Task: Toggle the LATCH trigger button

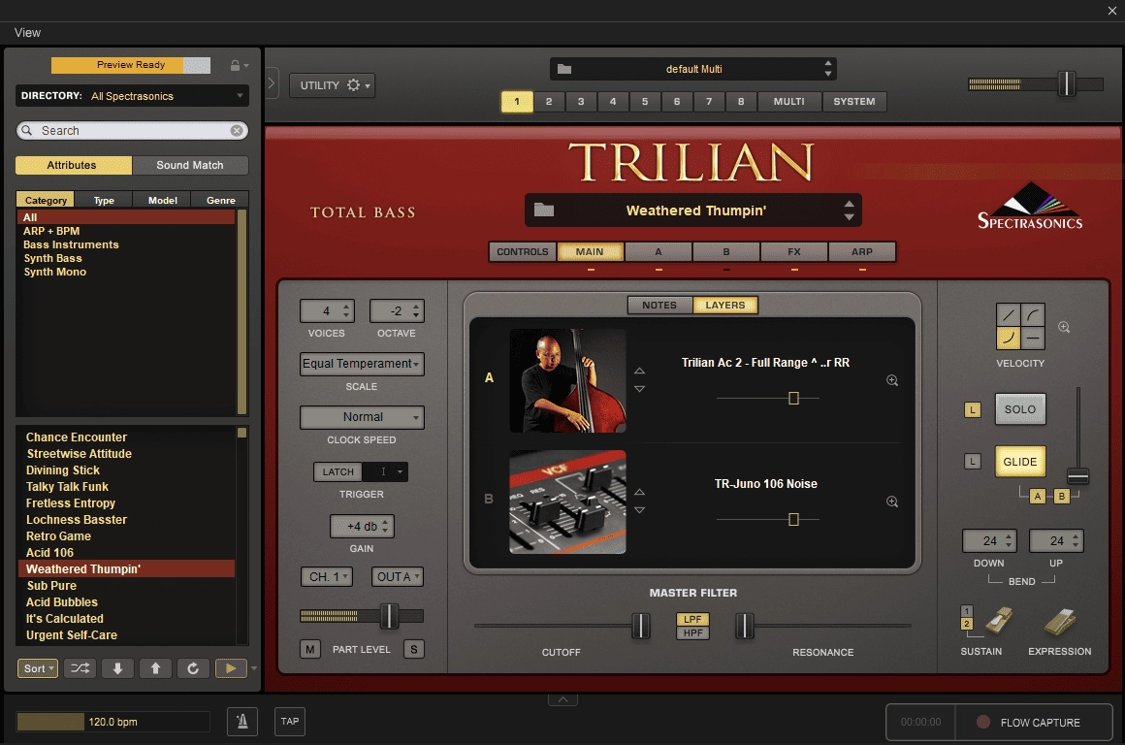Action: tap(337, 471)
